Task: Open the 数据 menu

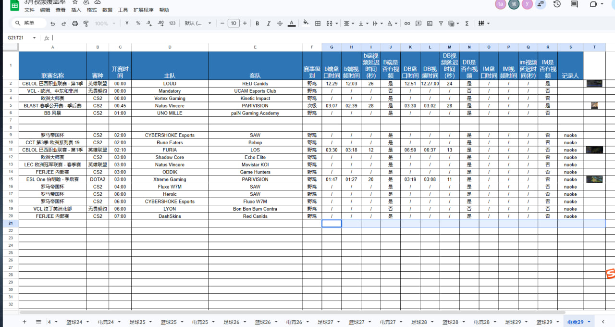Action: [108, 10]
